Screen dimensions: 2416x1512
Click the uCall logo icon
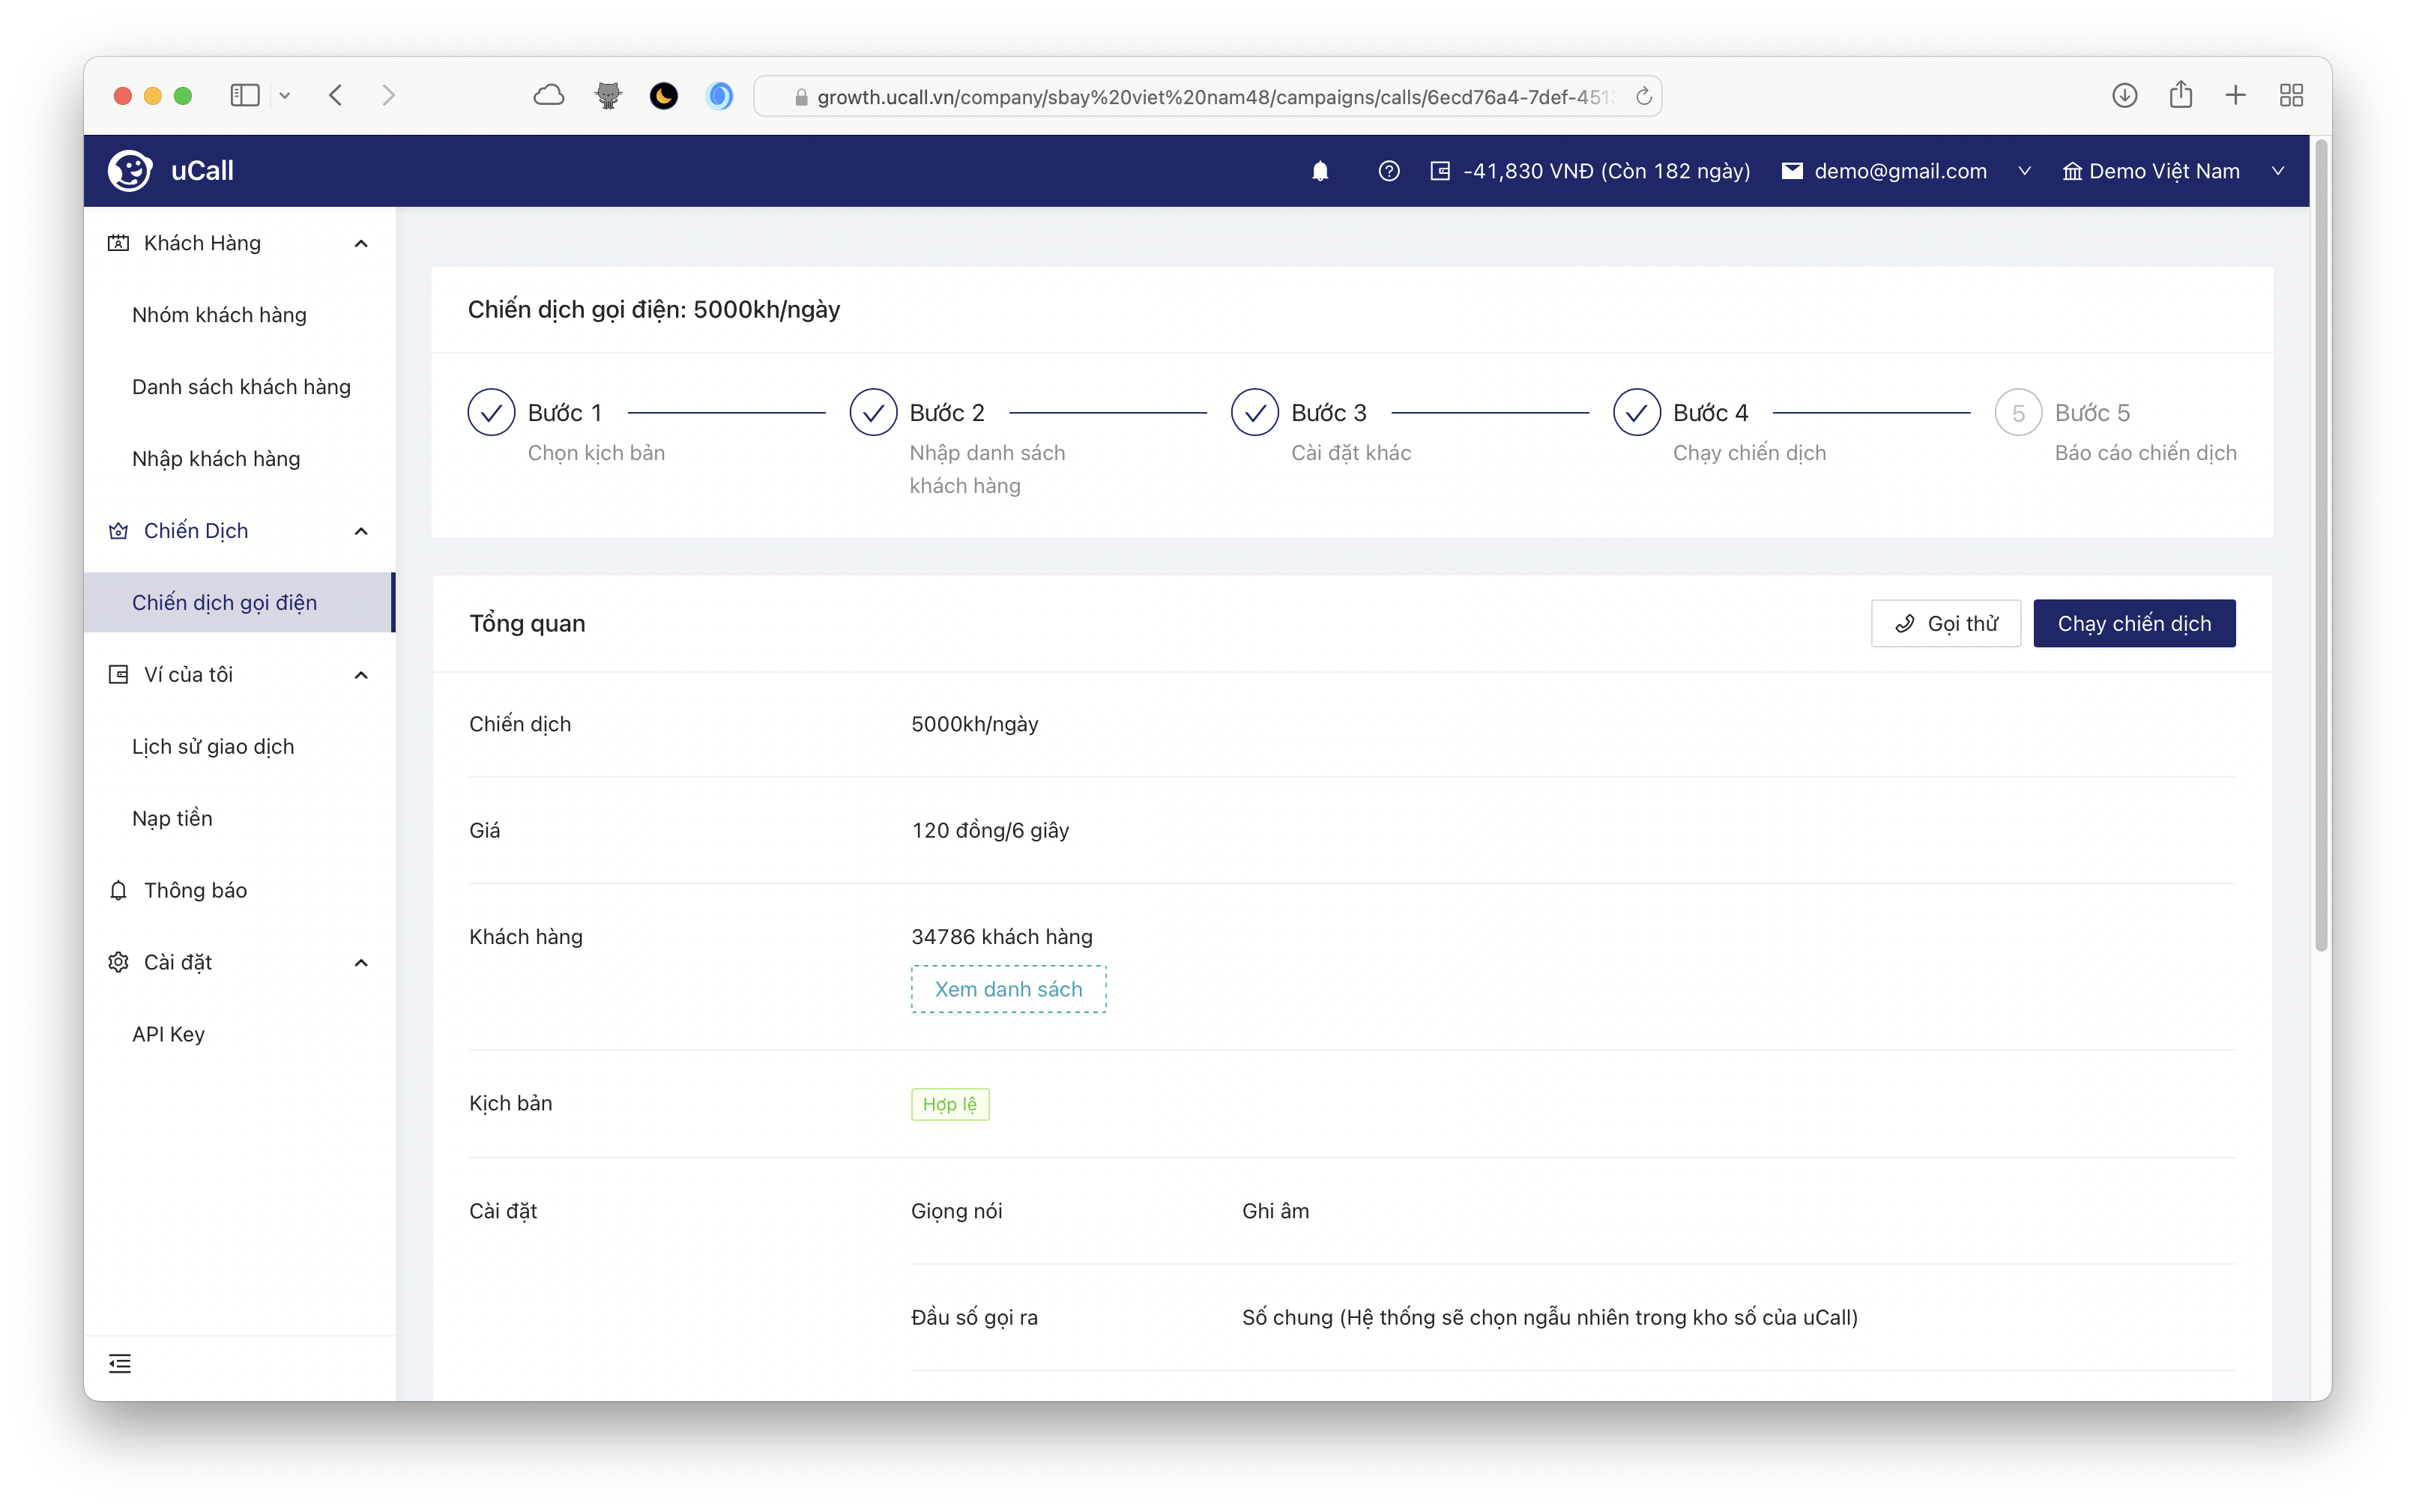130,171
